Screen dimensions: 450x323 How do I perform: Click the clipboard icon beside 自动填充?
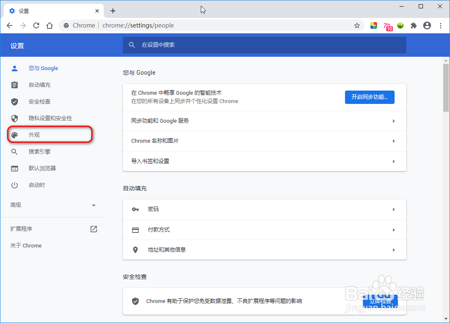[x=15, y=85]
